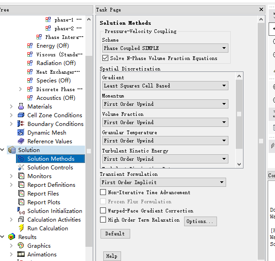Enable Warped-Face Gradient Correction checkbox

103,211
